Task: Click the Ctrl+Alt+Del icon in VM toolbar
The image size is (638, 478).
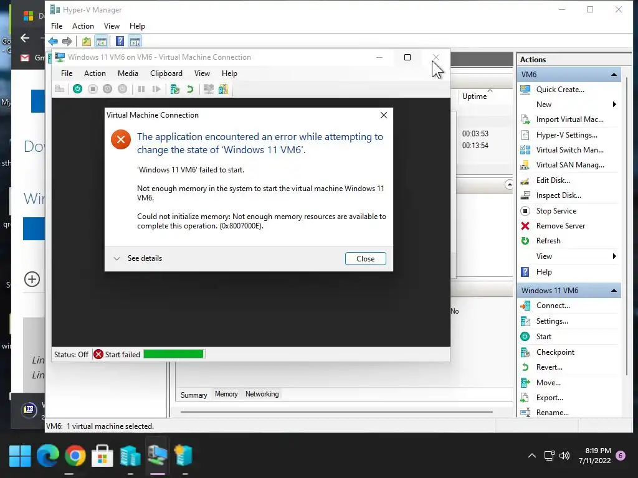Action: (59, 89)
